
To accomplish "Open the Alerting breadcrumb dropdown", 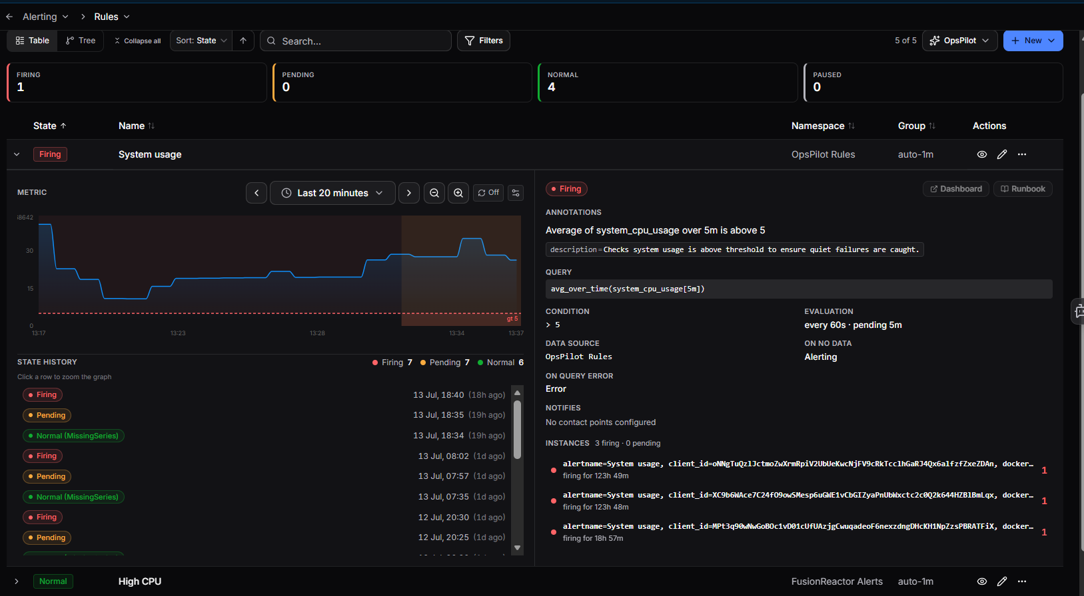I will pyautogui.click(x=45, y=17).
